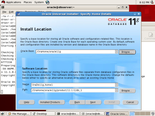
Task: Click the Red Hat logo icon
Action: [x=3, y=2]
